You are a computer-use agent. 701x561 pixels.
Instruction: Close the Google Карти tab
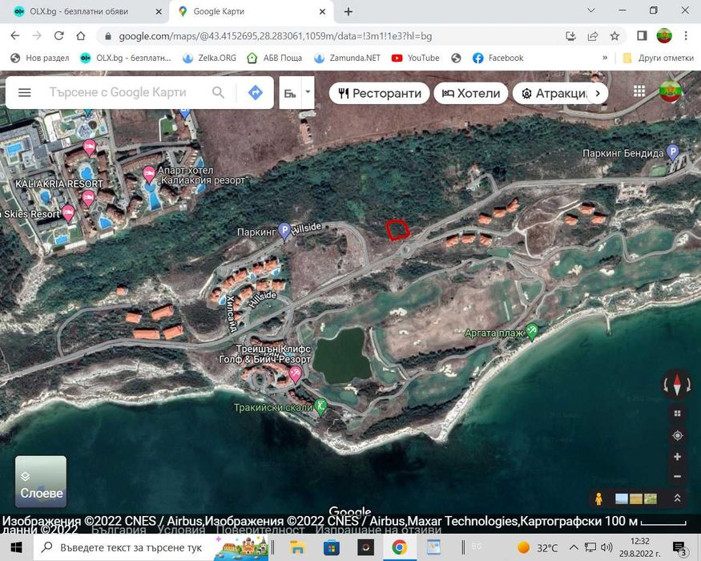322,12
